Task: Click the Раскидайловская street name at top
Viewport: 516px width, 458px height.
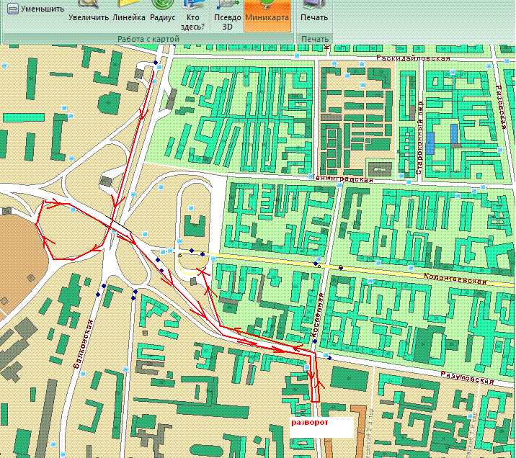Action: [413, 58]
